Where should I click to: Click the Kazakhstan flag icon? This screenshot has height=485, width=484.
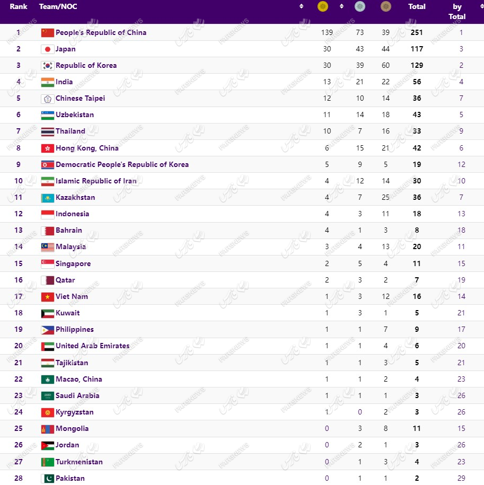point(48,198)
